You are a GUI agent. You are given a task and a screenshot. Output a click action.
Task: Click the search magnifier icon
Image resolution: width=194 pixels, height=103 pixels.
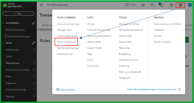[152, 5]
